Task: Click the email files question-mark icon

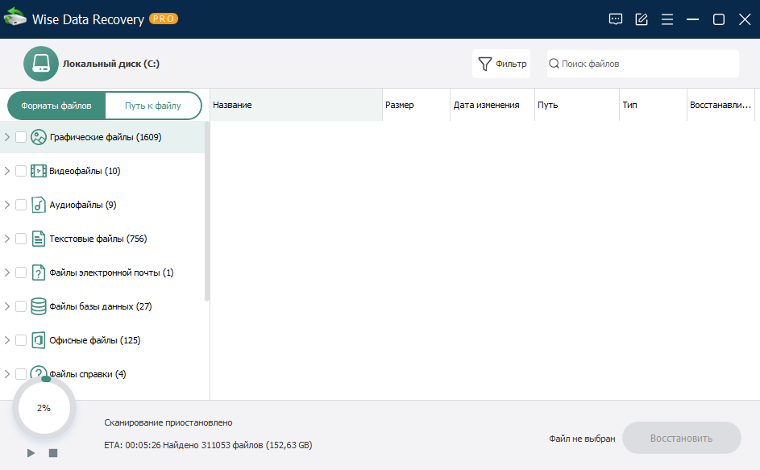Action: (39, 272)
